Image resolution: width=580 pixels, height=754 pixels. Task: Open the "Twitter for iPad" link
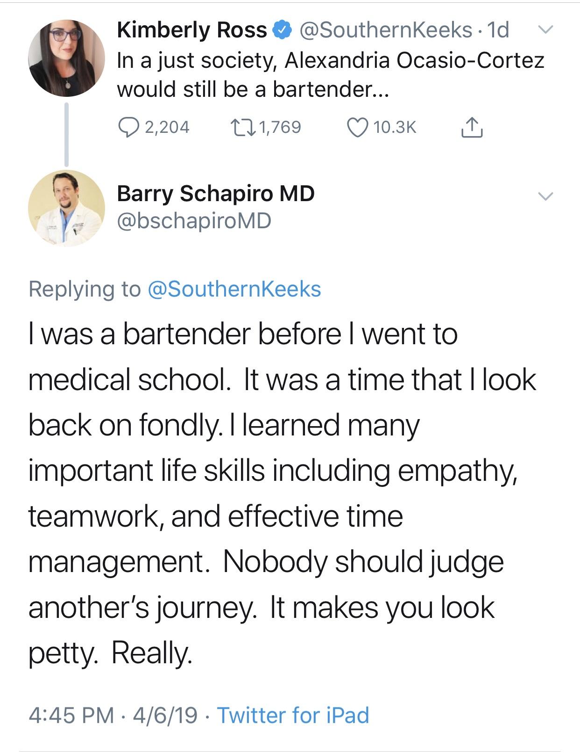[293, 715]
